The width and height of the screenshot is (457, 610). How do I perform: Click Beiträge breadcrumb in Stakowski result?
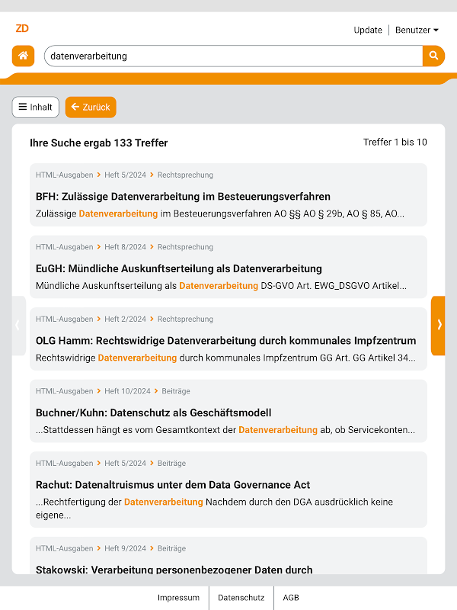(x=172, y=548)
